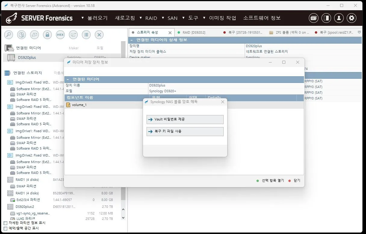
Task: Collapse 연결된 미디어 section in device info dialog
Action: pos(68,79)
